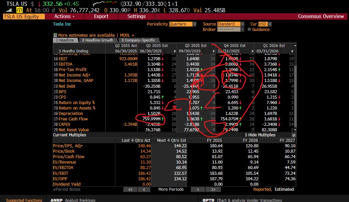Select the Net Asset Value row
Screen dimensions: 349x202
click(74, 130)
